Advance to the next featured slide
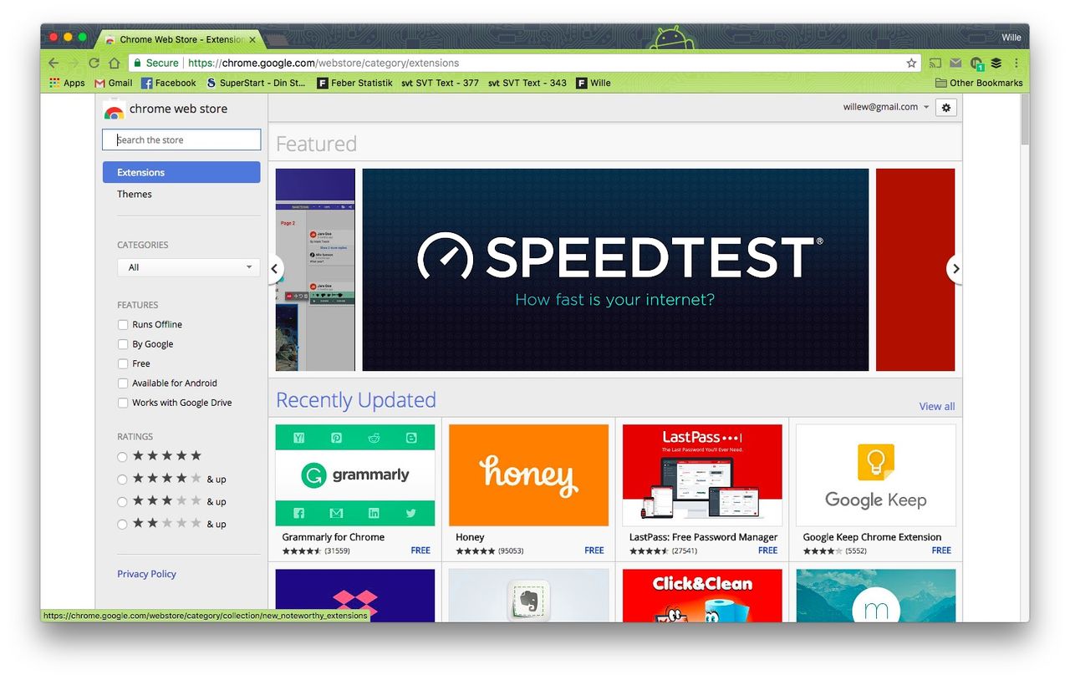 pyautogui.click(x=955, y=269)
